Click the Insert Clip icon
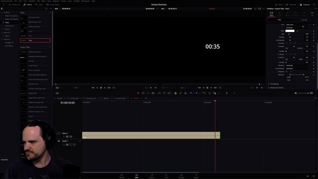318x179 pixels. (x=159, y=93)
